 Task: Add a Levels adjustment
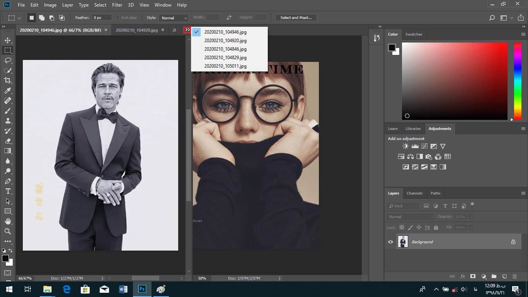click(415, 146)
